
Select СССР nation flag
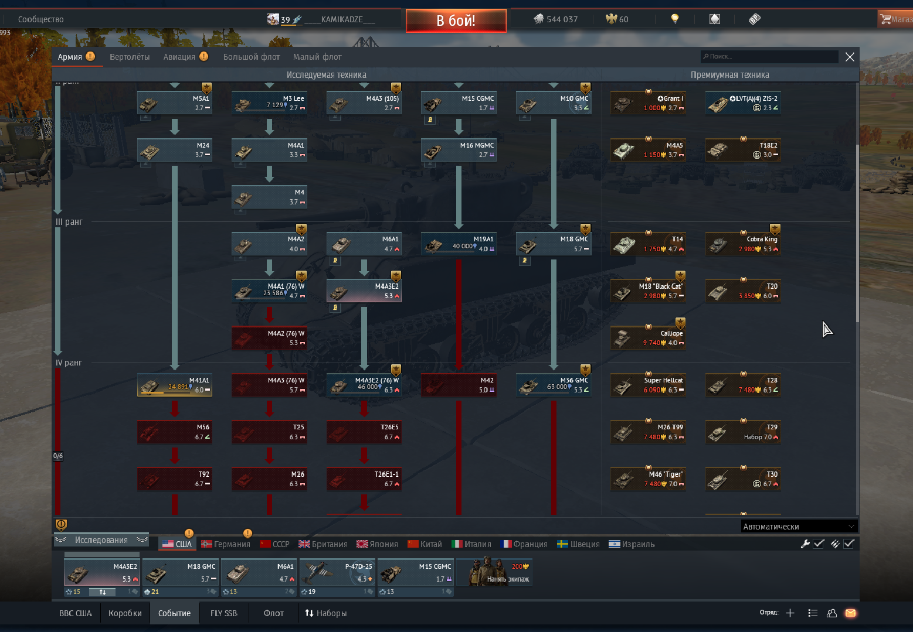[274, 544]
